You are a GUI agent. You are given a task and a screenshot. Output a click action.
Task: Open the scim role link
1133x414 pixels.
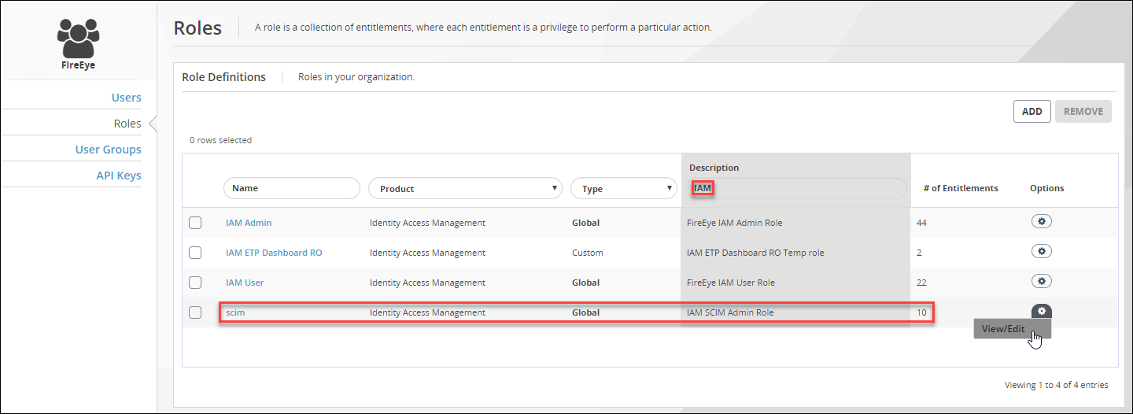coord(235,312)
